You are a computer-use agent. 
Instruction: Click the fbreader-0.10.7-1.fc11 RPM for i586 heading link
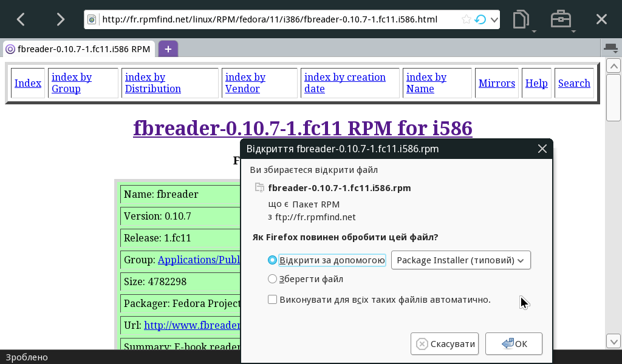coord(302,128)
